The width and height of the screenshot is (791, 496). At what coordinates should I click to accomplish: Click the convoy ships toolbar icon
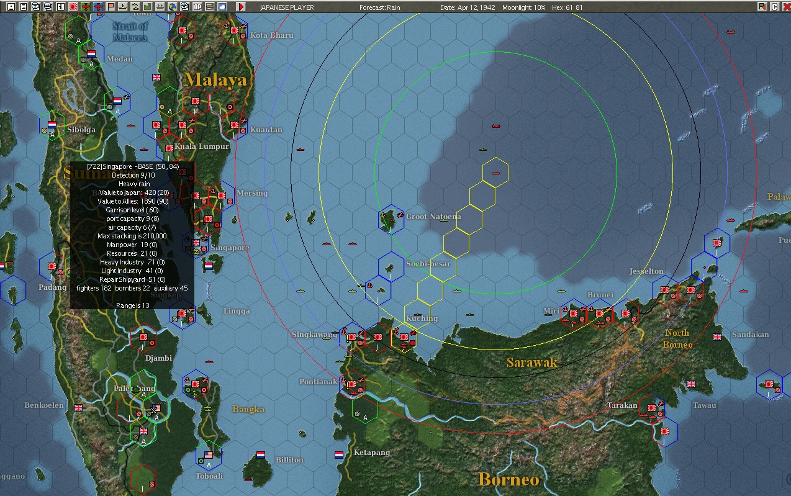pos(160,7)
